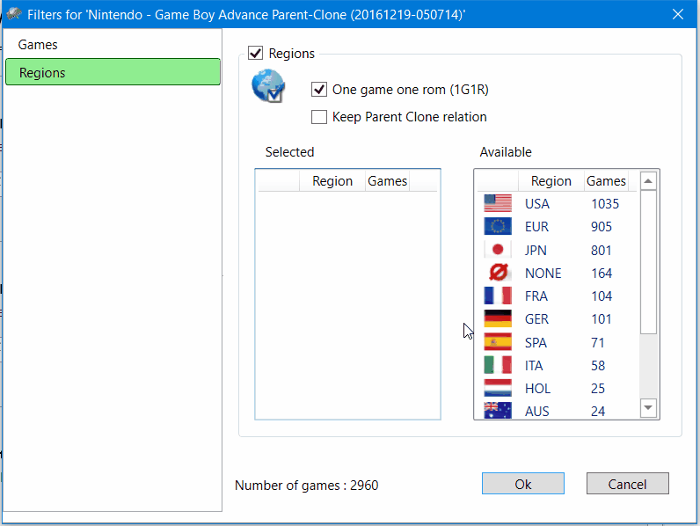Click the Cancel button
The width and height of the screenshot is (700, 526).
click(627, 484)
